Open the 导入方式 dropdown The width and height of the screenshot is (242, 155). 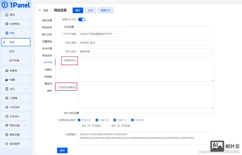(x=146, y=51)
